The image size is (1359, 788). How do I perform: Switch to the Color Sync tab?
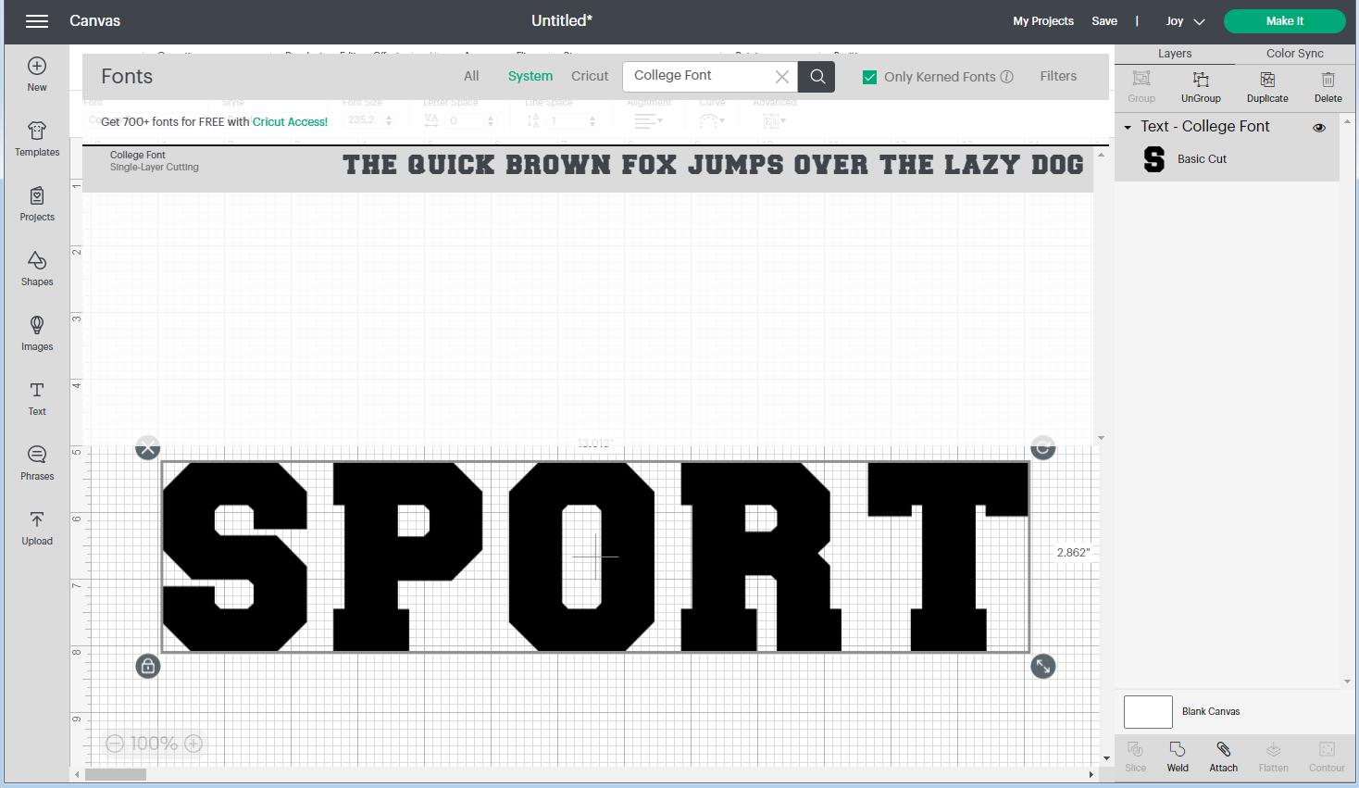pos(1294,54)
